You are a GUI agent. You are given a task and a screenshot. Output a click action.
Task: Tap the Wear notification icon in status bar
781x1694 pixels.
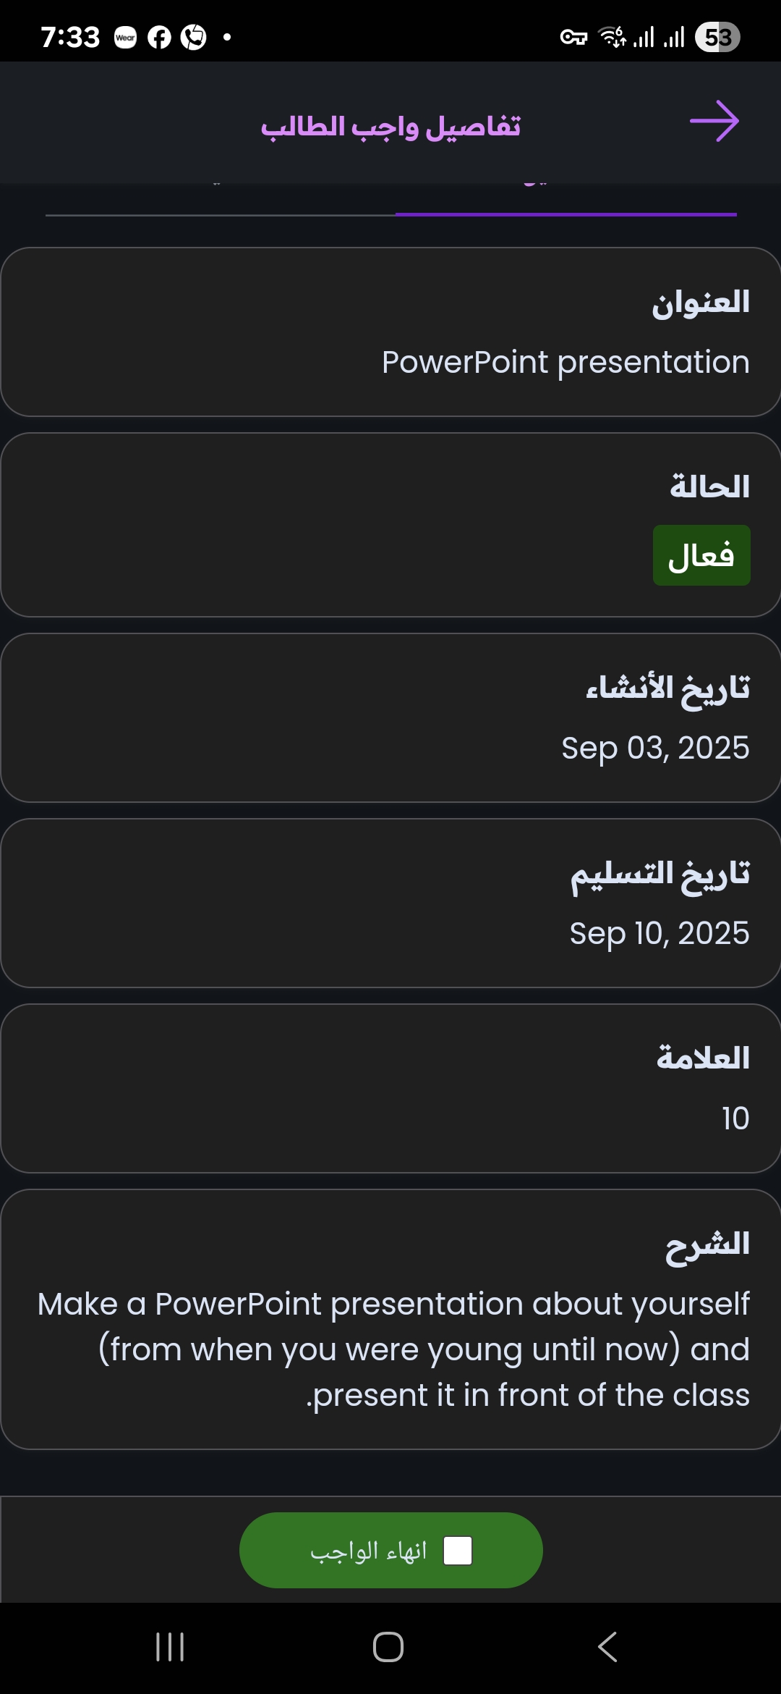[x=125, y=37]
